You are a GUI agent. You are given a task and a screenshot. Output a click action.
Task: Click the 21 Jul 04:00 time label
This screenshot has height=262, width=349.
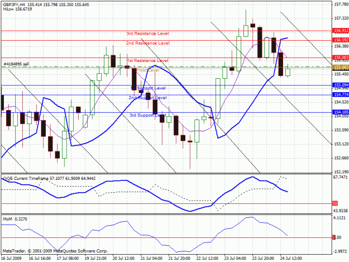pyautogui.click(x=151, y=259)
